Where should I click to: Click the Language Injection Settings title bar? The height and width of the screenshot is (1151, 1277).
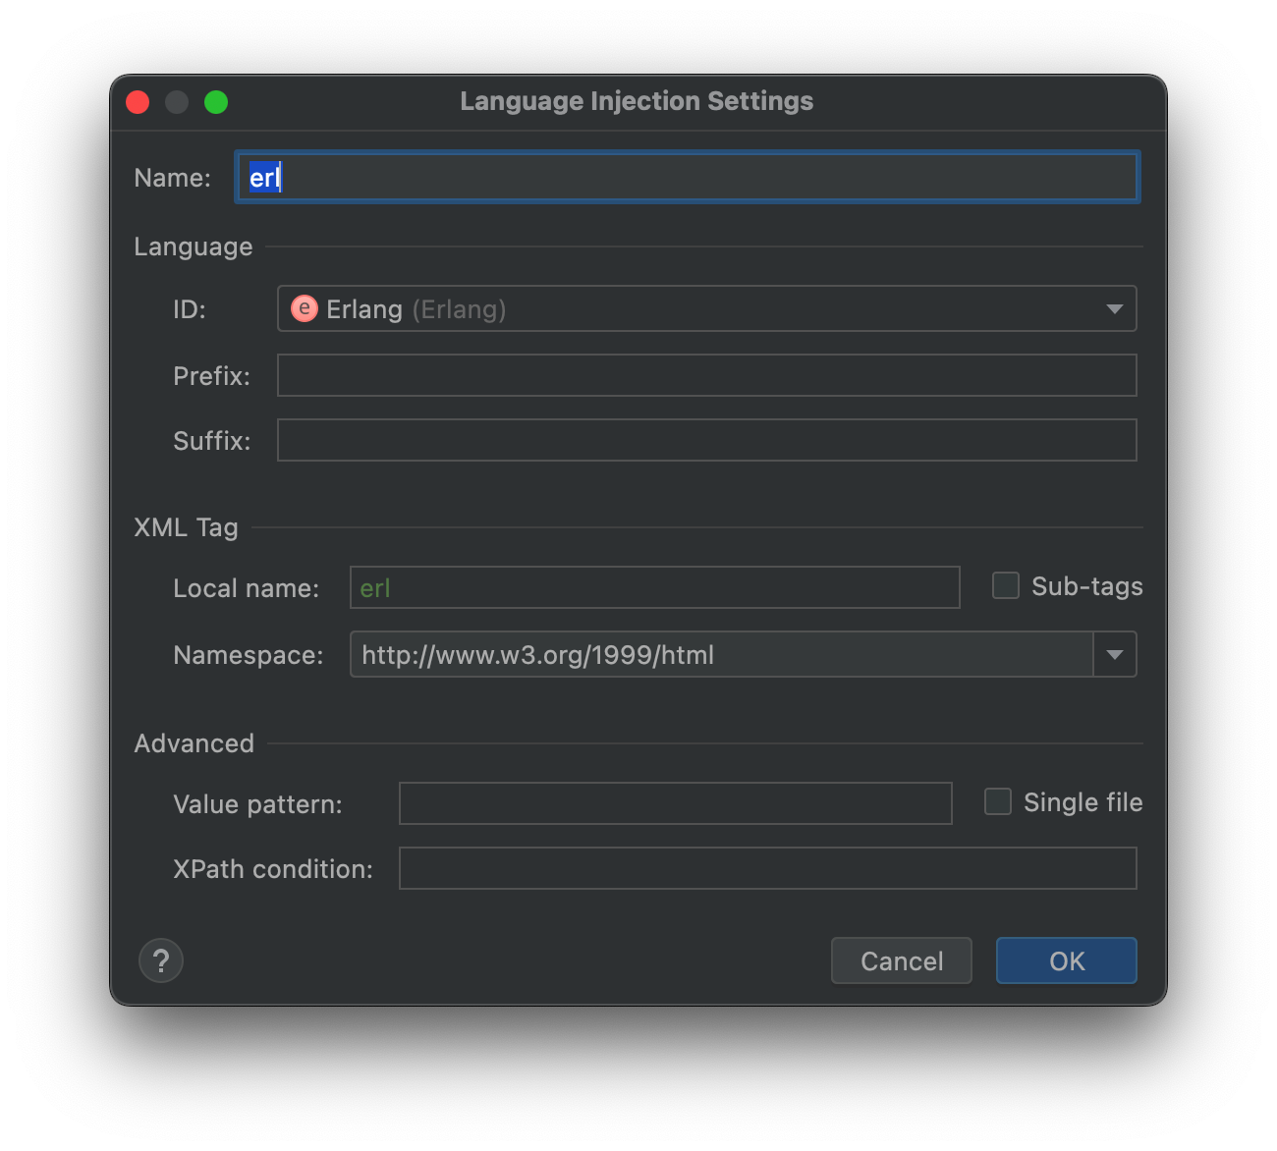coord(637,101)
